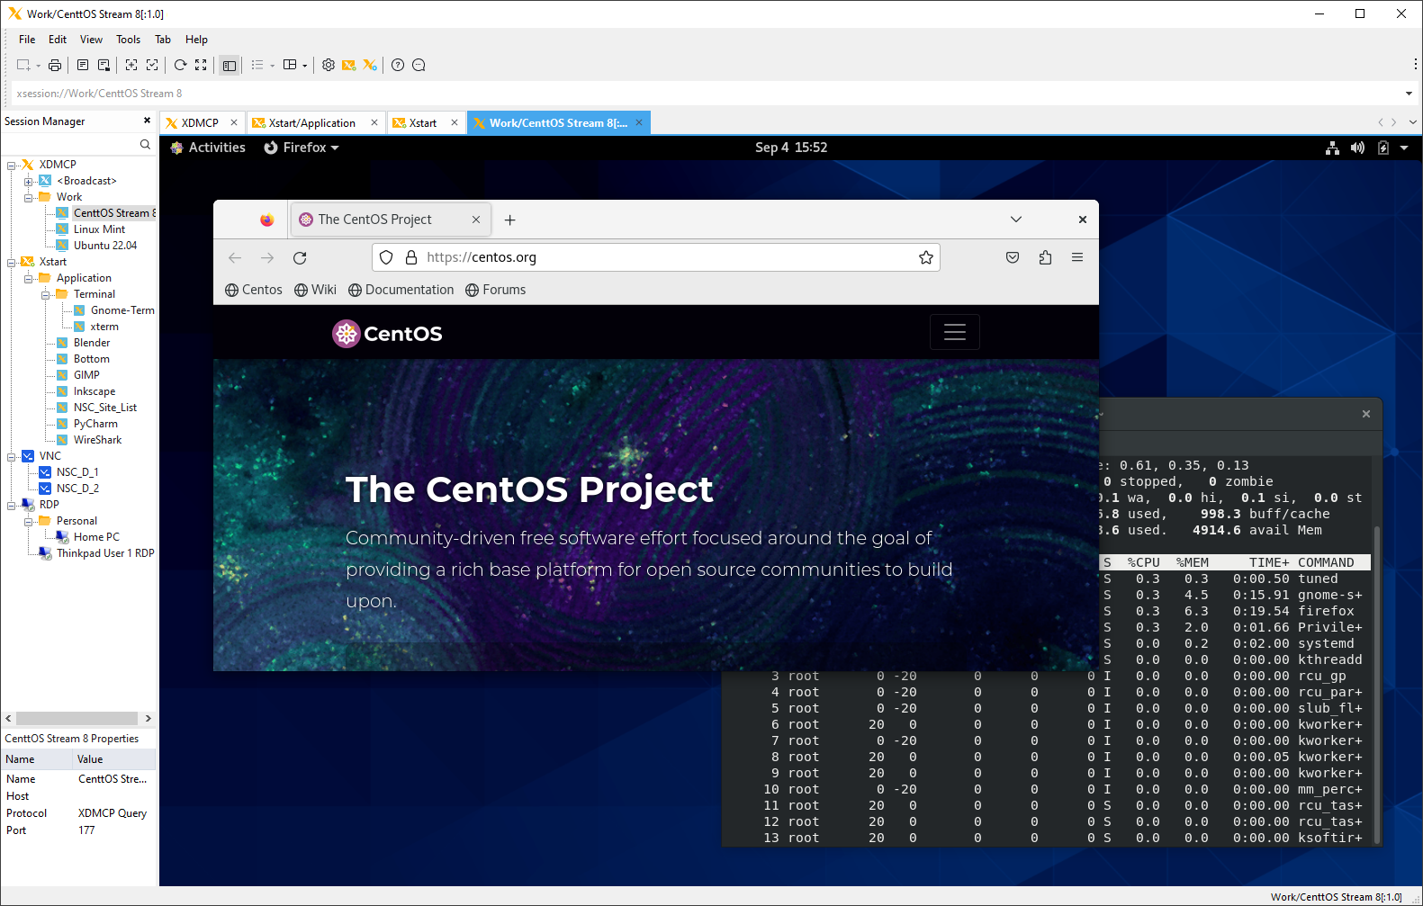
Task: Open Firefox extensions puzzle icon
Action: tap(1045, 257)
